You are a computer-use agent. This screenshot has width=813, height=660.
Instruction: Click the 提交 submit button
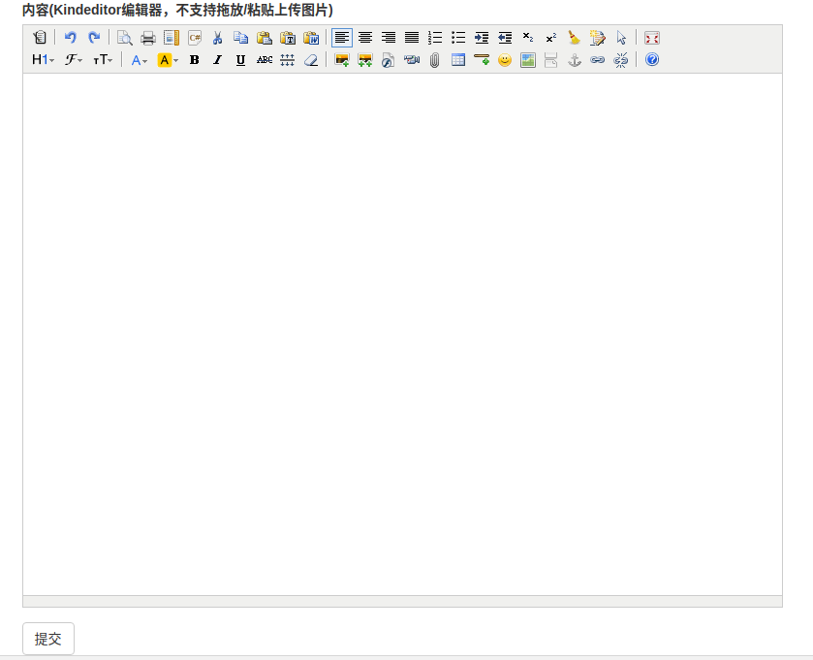[48, 639]
